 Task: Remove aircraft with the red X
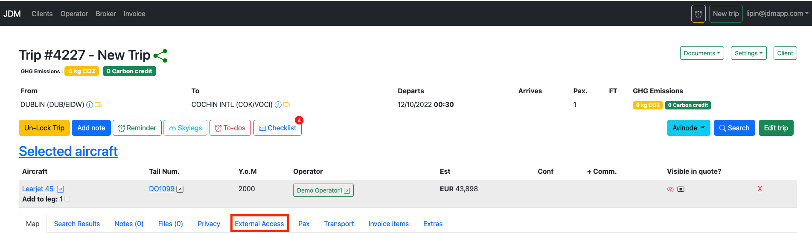point(760,189)
